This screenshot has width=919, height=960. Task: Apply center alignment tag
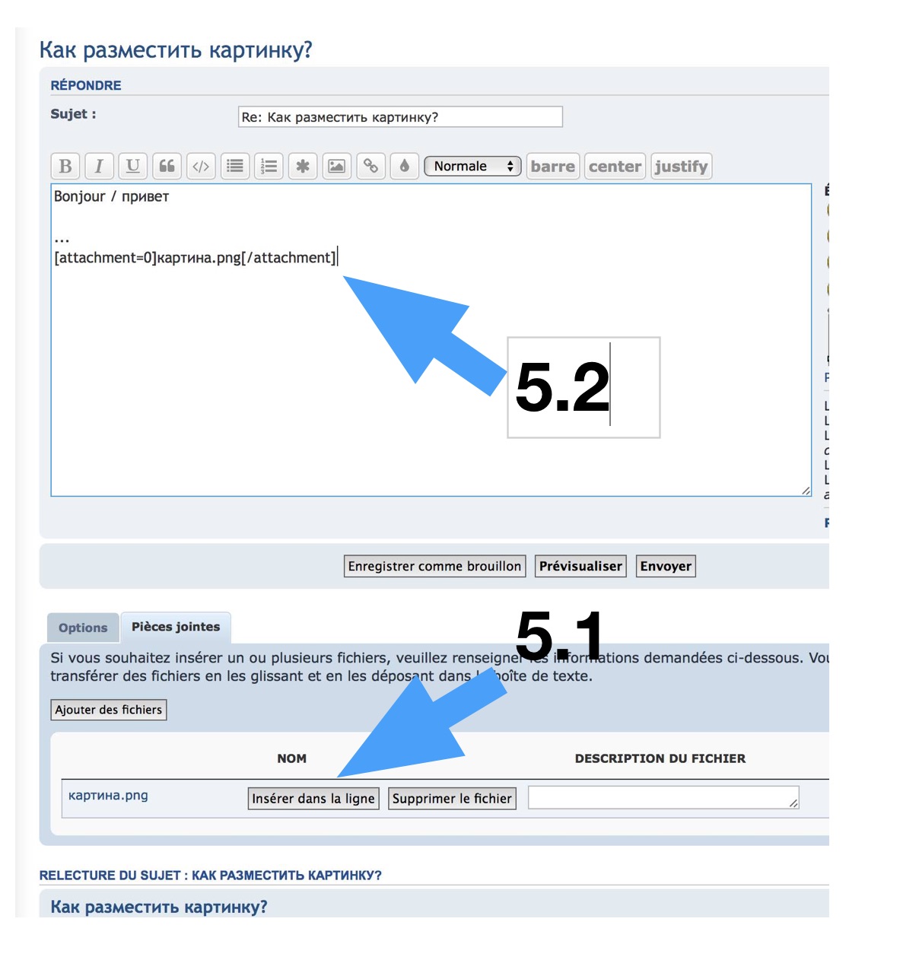pos(615,167)
